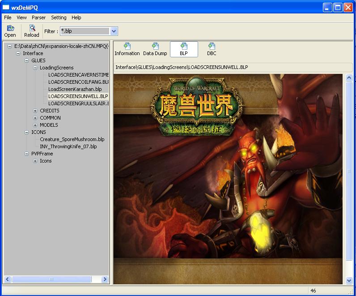356x296 pixels.
Task: Click image viewer scroll down arrow
Action: tap(349, 280)
